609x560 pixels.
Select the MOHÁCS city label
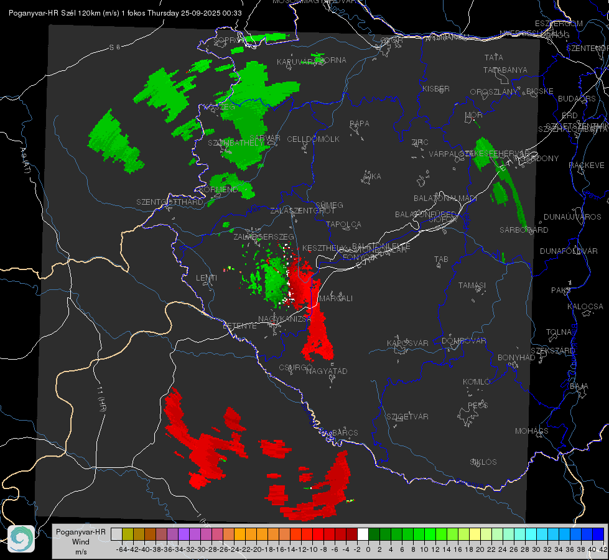pyautogui.click(x=532, y=431)
